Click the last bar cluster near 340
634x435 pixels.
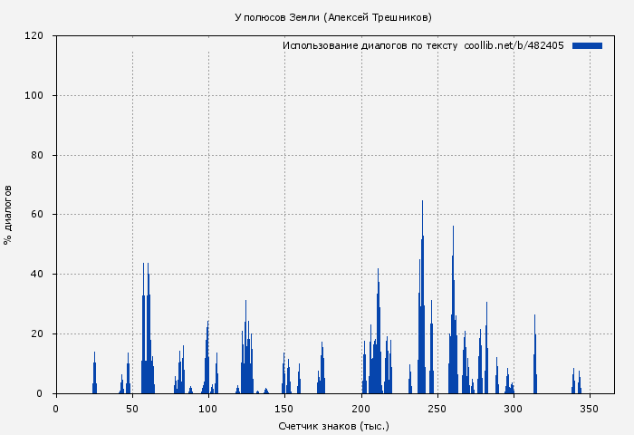click(x=574, y=381)
